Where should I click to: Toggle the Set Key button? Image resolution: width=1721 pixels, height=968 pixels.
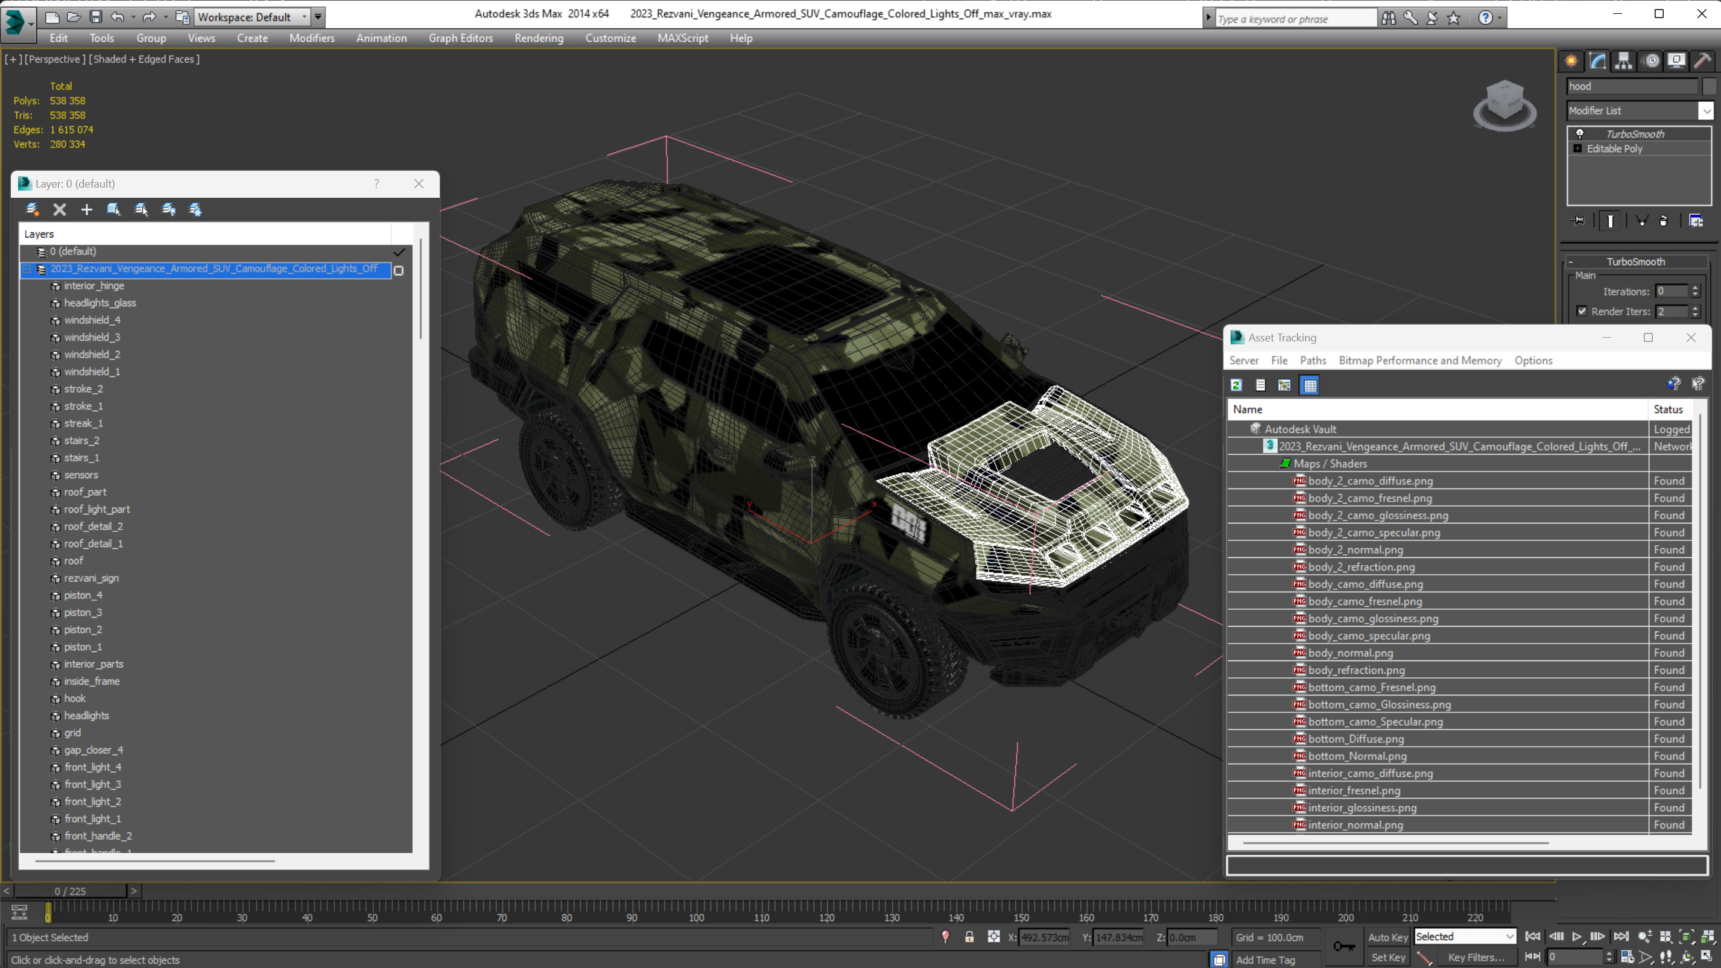coord(1387,957)
